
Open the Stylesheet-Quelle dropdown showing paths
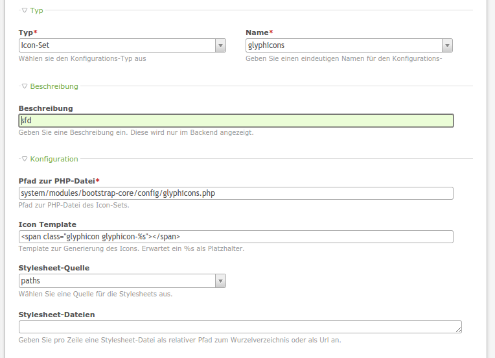point(117,281)
